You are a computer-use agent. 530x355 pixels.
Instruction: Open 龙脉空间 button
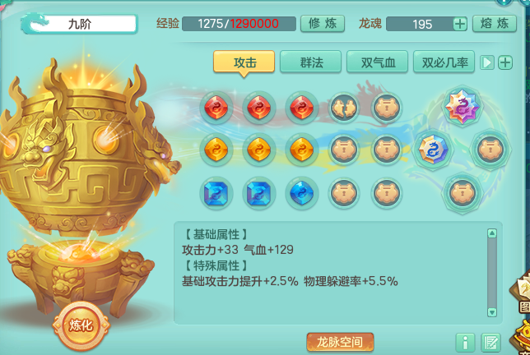point(340,342)
